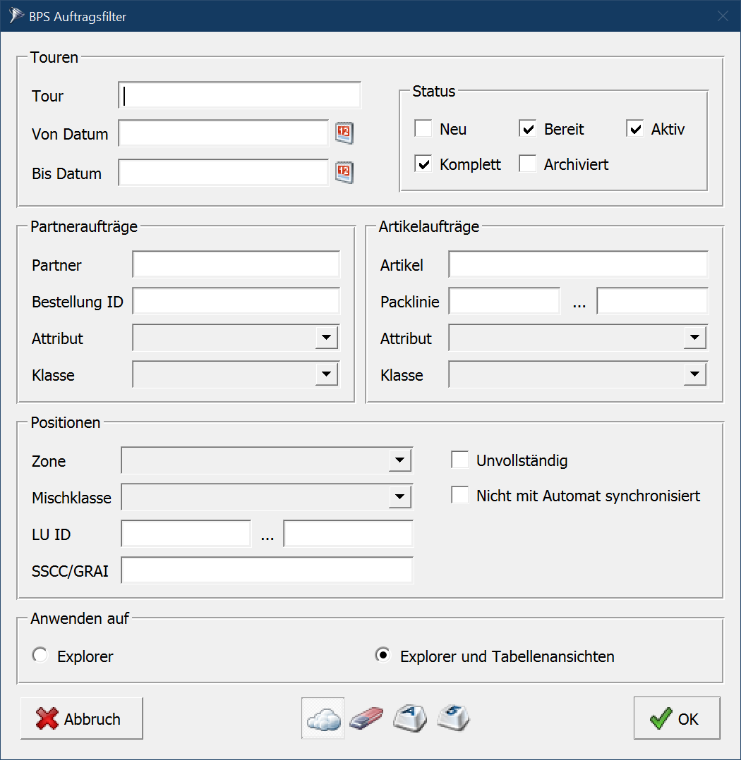Uncheck the Bereit status checkbox
Image resolution: width=741 pixels, height=760 pixels.
(x=528, y=129)
